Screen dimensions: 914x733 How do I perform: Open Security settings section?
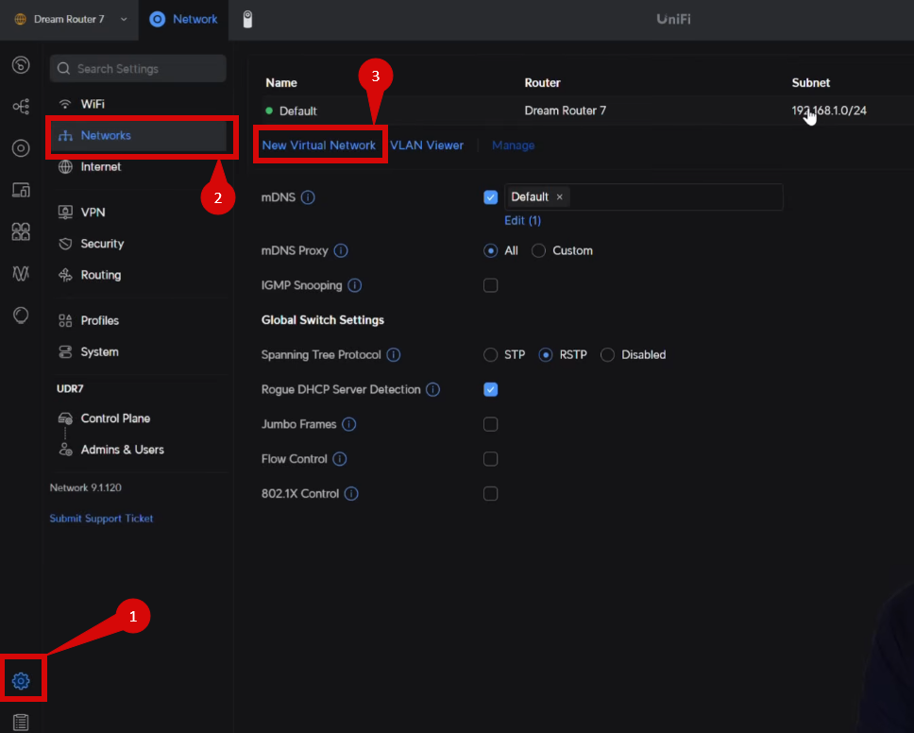tap(138, 244)
